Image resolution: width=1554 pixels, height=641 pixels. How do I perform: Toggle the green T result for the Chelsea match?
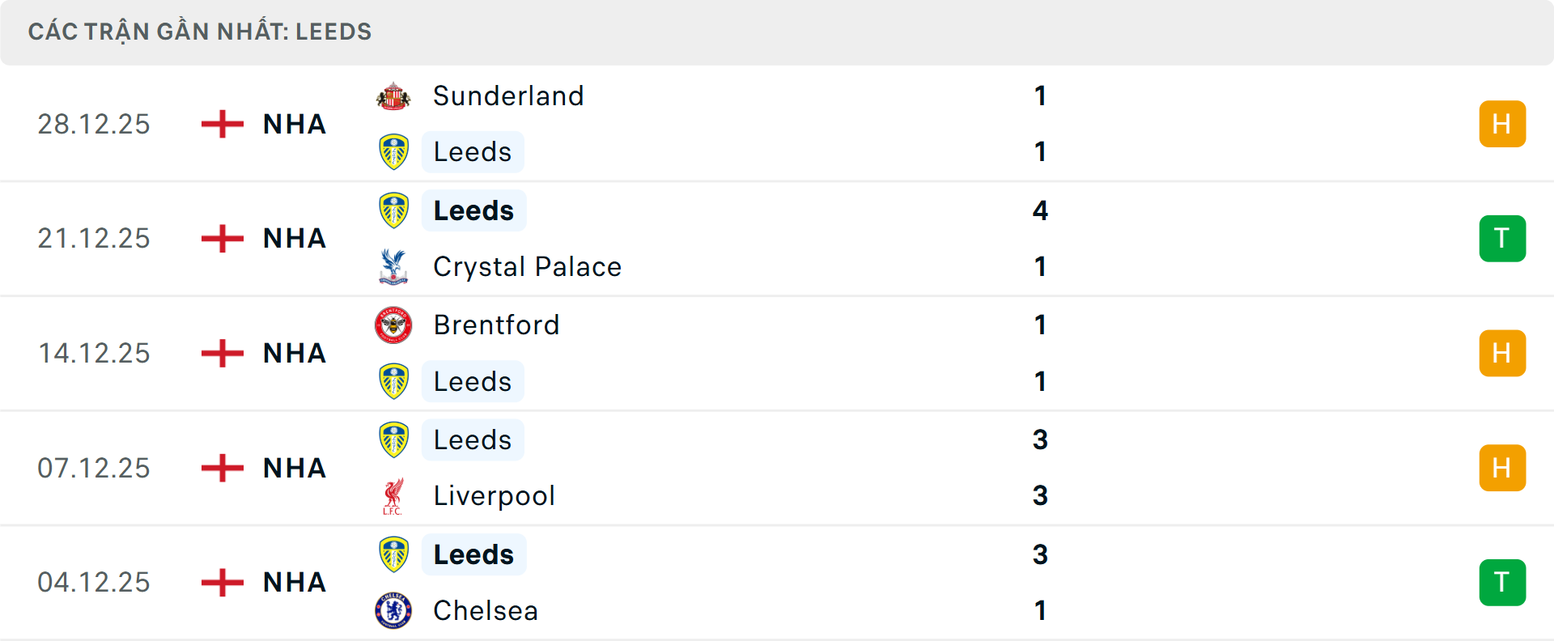pyautogui.click(x=1503, y=582)
